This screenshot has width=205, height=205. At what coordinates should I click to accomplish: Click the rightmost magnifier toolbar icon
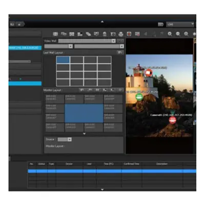tap(186, 34)
